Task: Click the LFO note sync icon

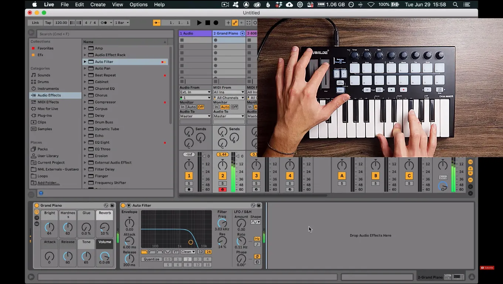Action: pyautogui.click(x=257, y=244)
